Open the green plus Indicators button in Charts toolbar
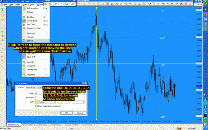This screenshot has height=130, width=208. pos(67,4)
